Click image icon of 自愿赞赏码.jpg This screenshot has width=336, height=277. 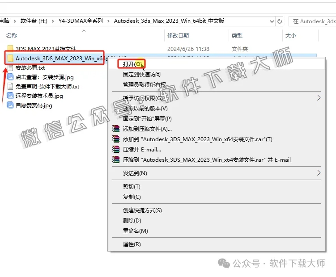click(10, 105)
